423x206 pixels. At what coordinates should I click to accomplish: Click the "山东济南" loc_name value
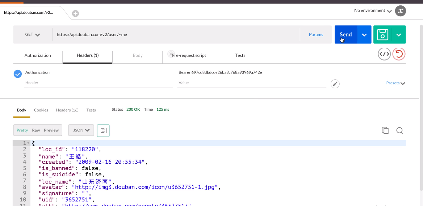pos(95,181)
